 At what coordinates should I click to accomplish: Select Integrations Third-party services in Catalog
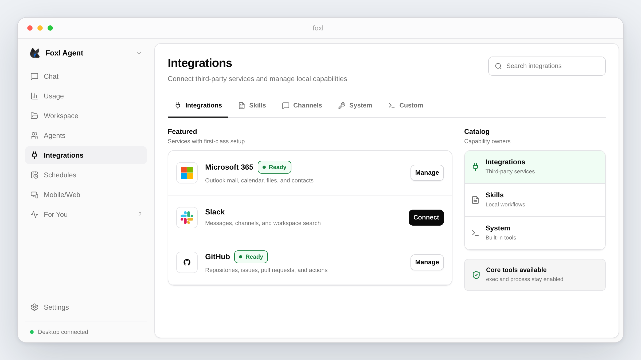pyautogui.click(x=535, y=167)
